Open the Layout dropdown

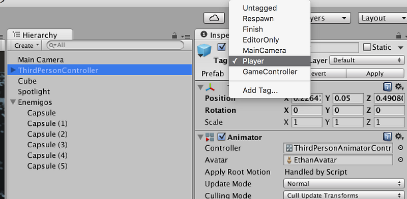(383, 18)
